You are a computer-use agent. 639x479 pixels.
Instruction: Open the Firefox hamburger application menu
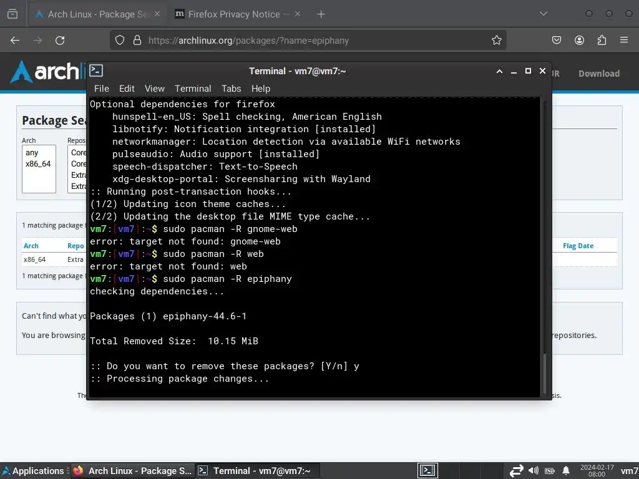pyautogui.click(x=624, y=41)
